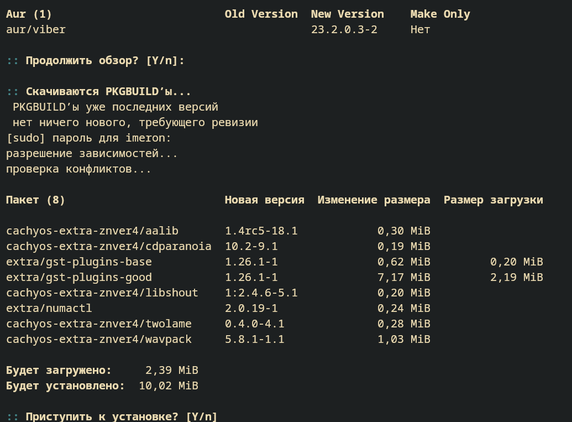
Task: Click the 'Новая версия' column header
Action: (265, 200)
